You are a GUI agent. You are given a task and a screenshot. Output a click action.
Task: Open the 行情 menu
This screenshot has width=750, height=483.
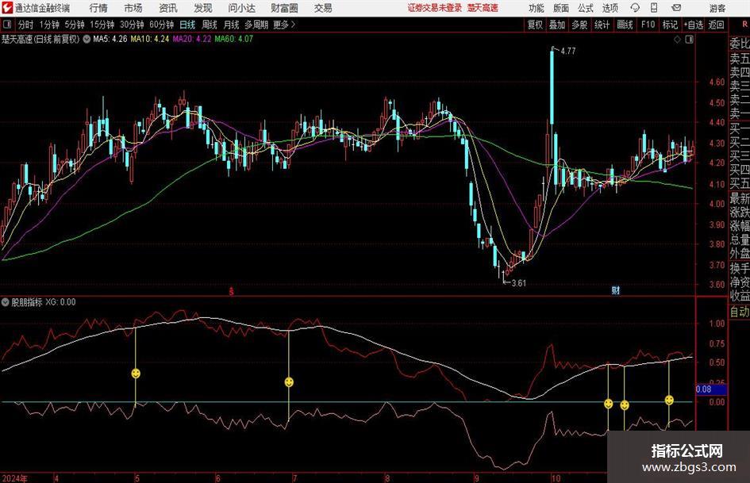(98, 8)
